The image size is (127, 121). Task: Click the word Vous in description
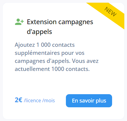point(78,61)
